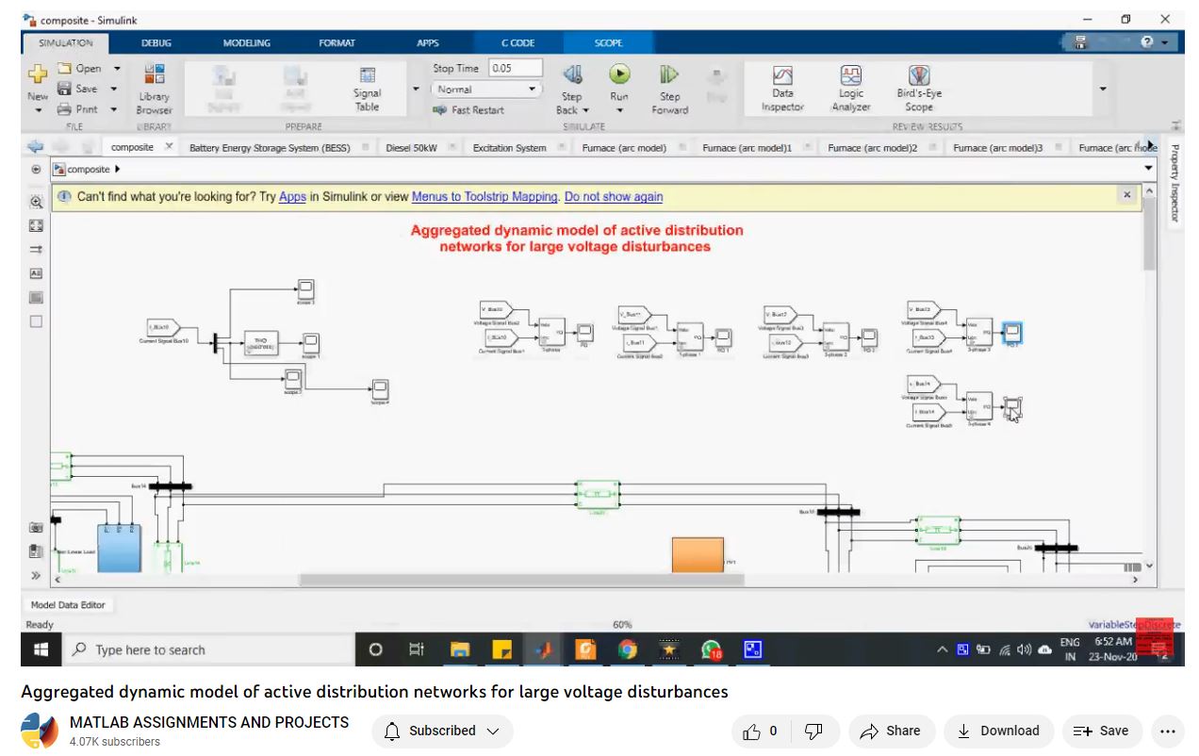Click the Fit to View icon
The image size is (1199, 756).
(x=36, y=225)
